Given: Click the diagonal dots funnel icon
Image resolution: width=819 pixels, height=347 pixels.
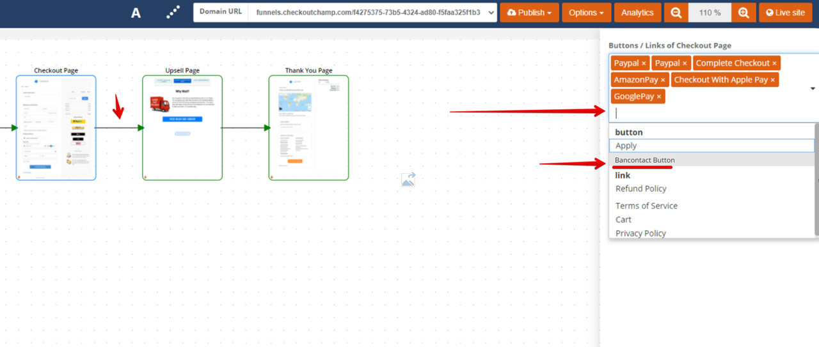Looking at the screenshot, I should [173, 13].
